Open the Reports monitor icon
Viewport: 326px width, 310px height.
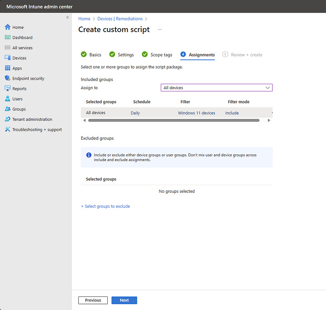(x=8, y=88)
